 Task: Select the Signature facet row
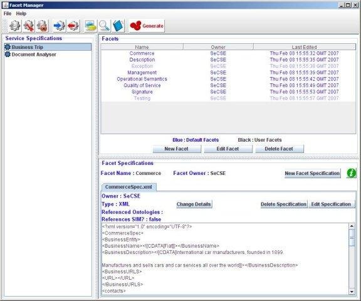coord(228,92)
